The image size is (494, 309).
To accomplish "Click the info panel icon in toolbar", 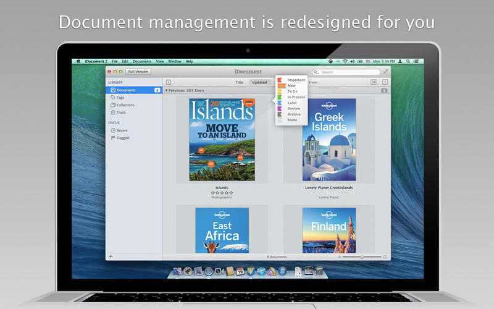I will [385, 82].
